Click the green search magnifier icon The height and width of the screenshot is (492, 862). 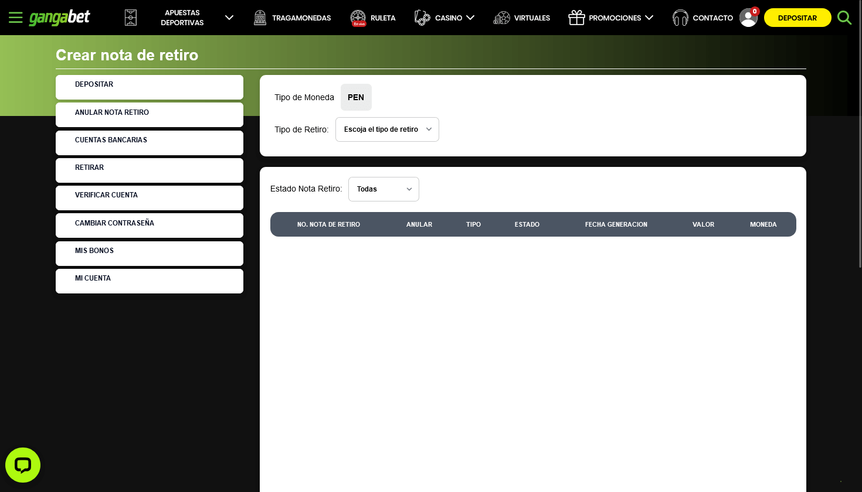pyautogui.click(x=844, y=18)
